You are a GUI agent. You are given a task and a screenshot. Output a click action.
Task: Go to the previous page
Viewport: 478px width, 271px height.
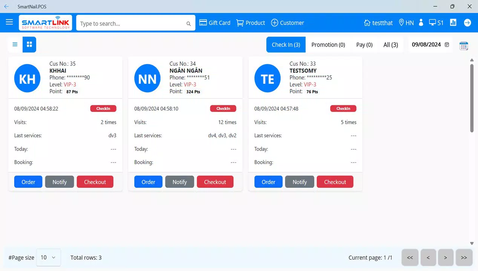pyautogui.click(x=428, y=257)
